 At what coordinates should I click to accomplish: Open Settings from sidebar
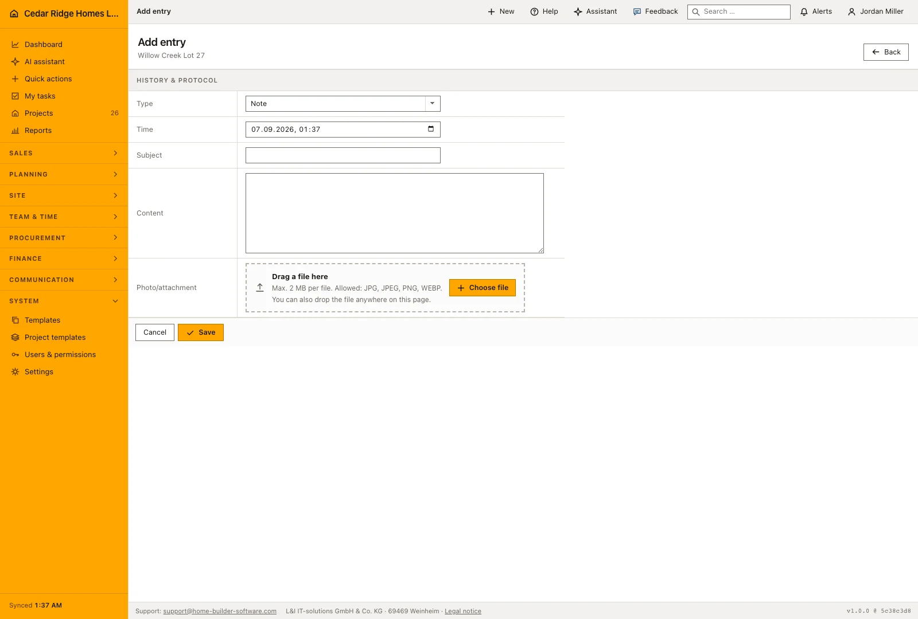[x=64, y=371]
